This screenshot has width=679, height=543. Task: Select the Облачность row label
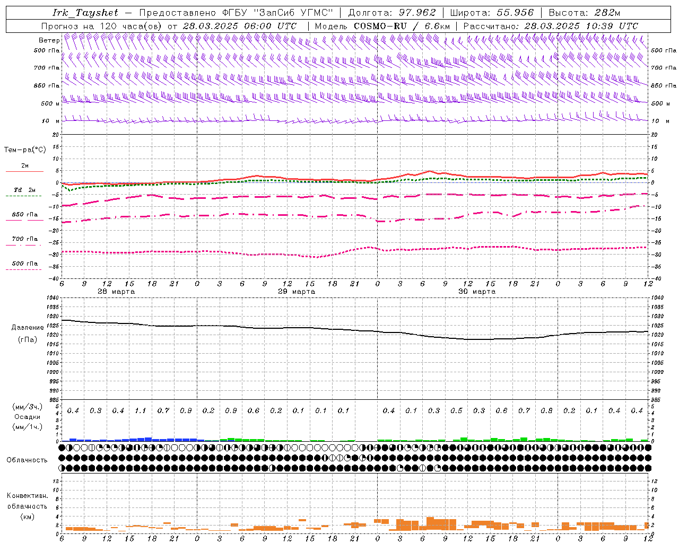tap(27, 460)
